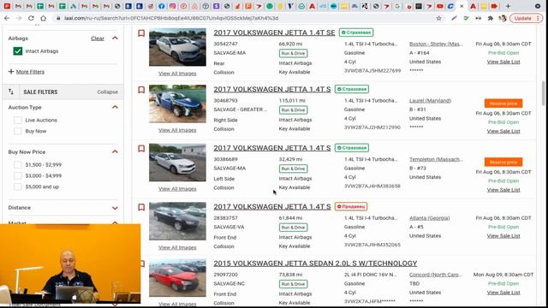
Task: View Sale List for the Atlanta listing
Action: coord(503,236)
